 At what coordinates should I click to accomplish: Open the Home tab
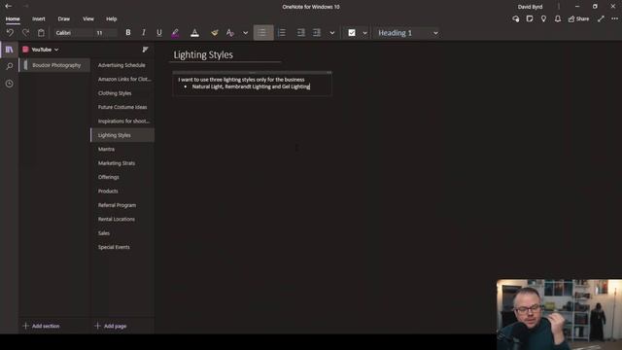point(13,18)
